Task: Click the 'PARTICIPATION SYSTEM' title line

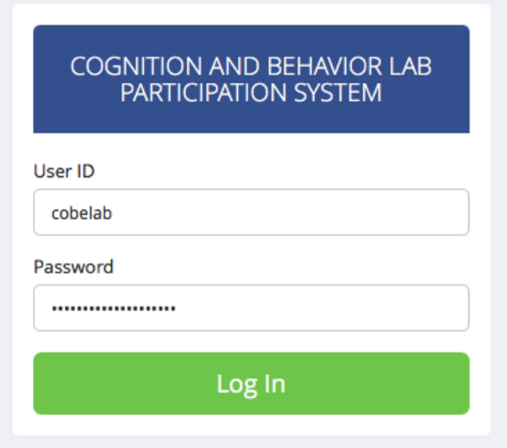Action: [251, 93]
